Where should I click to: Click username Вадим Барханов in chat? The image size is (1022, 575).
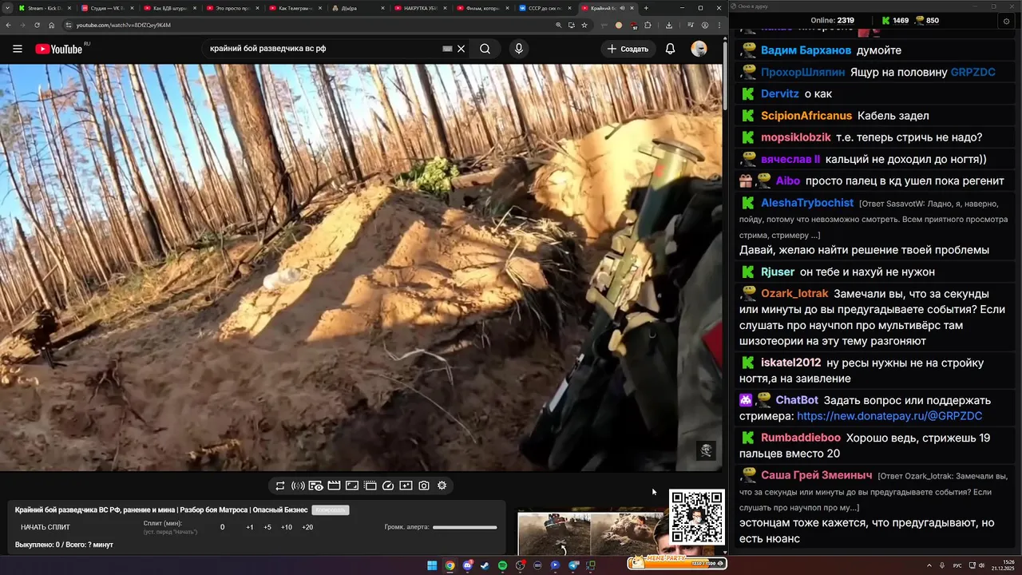(x=806, y=50)
